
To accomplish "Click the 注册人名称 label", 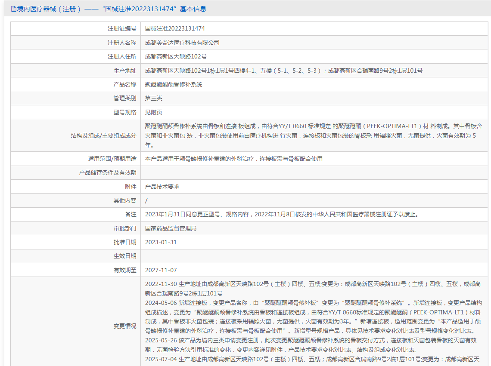I will click(x=122, y=43).
